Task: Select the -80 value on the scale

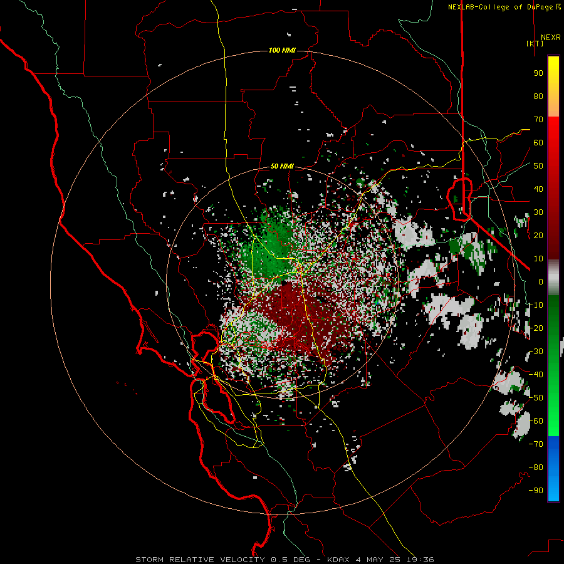Action: click(x=536, y=467)
